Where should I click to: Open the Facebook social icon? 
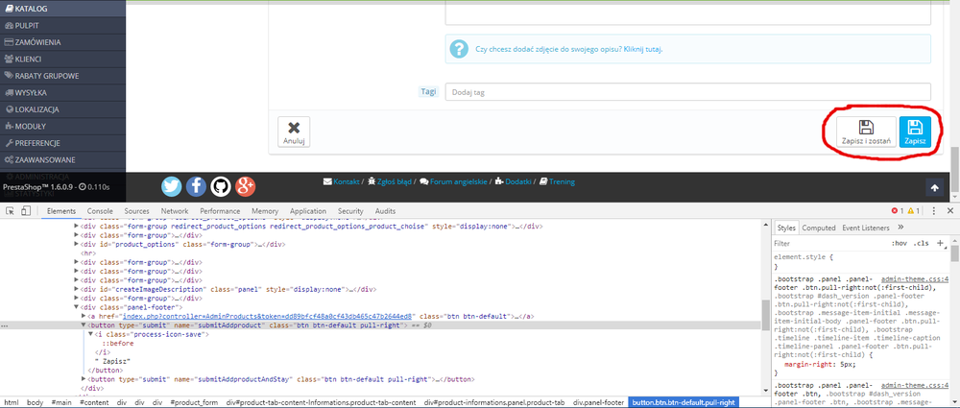click(196, 186)
